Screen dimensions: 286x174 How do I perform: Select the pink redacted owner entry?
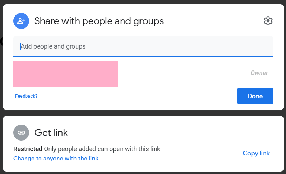pos(65,74)
